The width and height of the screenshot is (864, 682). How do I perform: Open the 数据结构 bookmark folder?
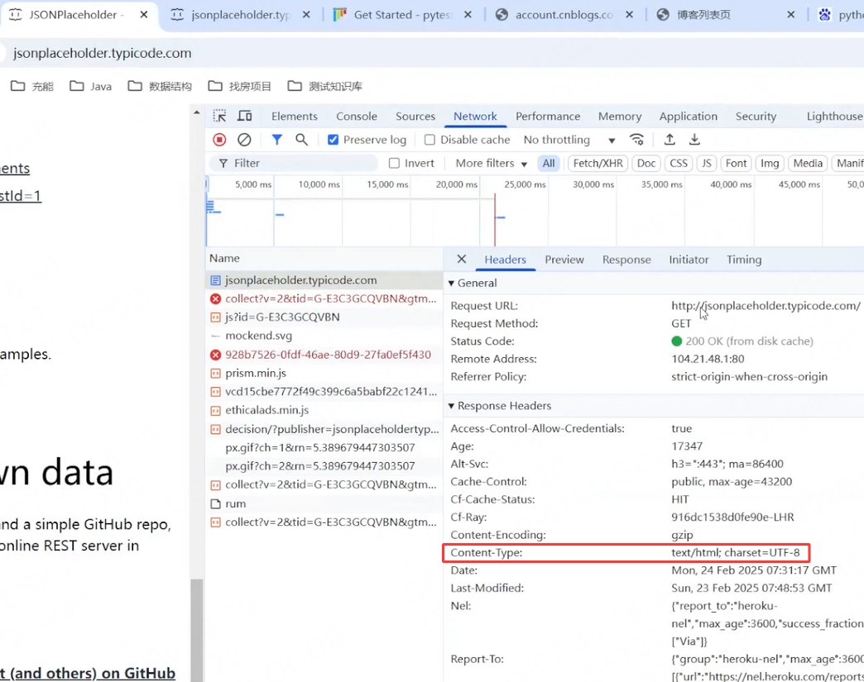(160, 87)
